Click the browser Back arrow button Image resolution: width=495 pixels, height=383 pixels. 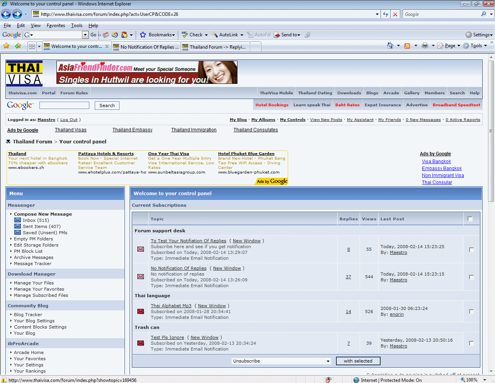tap(6, 14)
